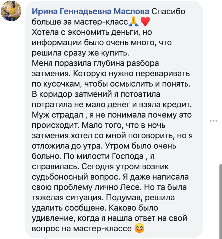Image resolution: width=222 pixels, height=239 pixels.
Task: Open Ирина Геннадьевна Маслова's profile name link
Action: (x=91, y=12)
